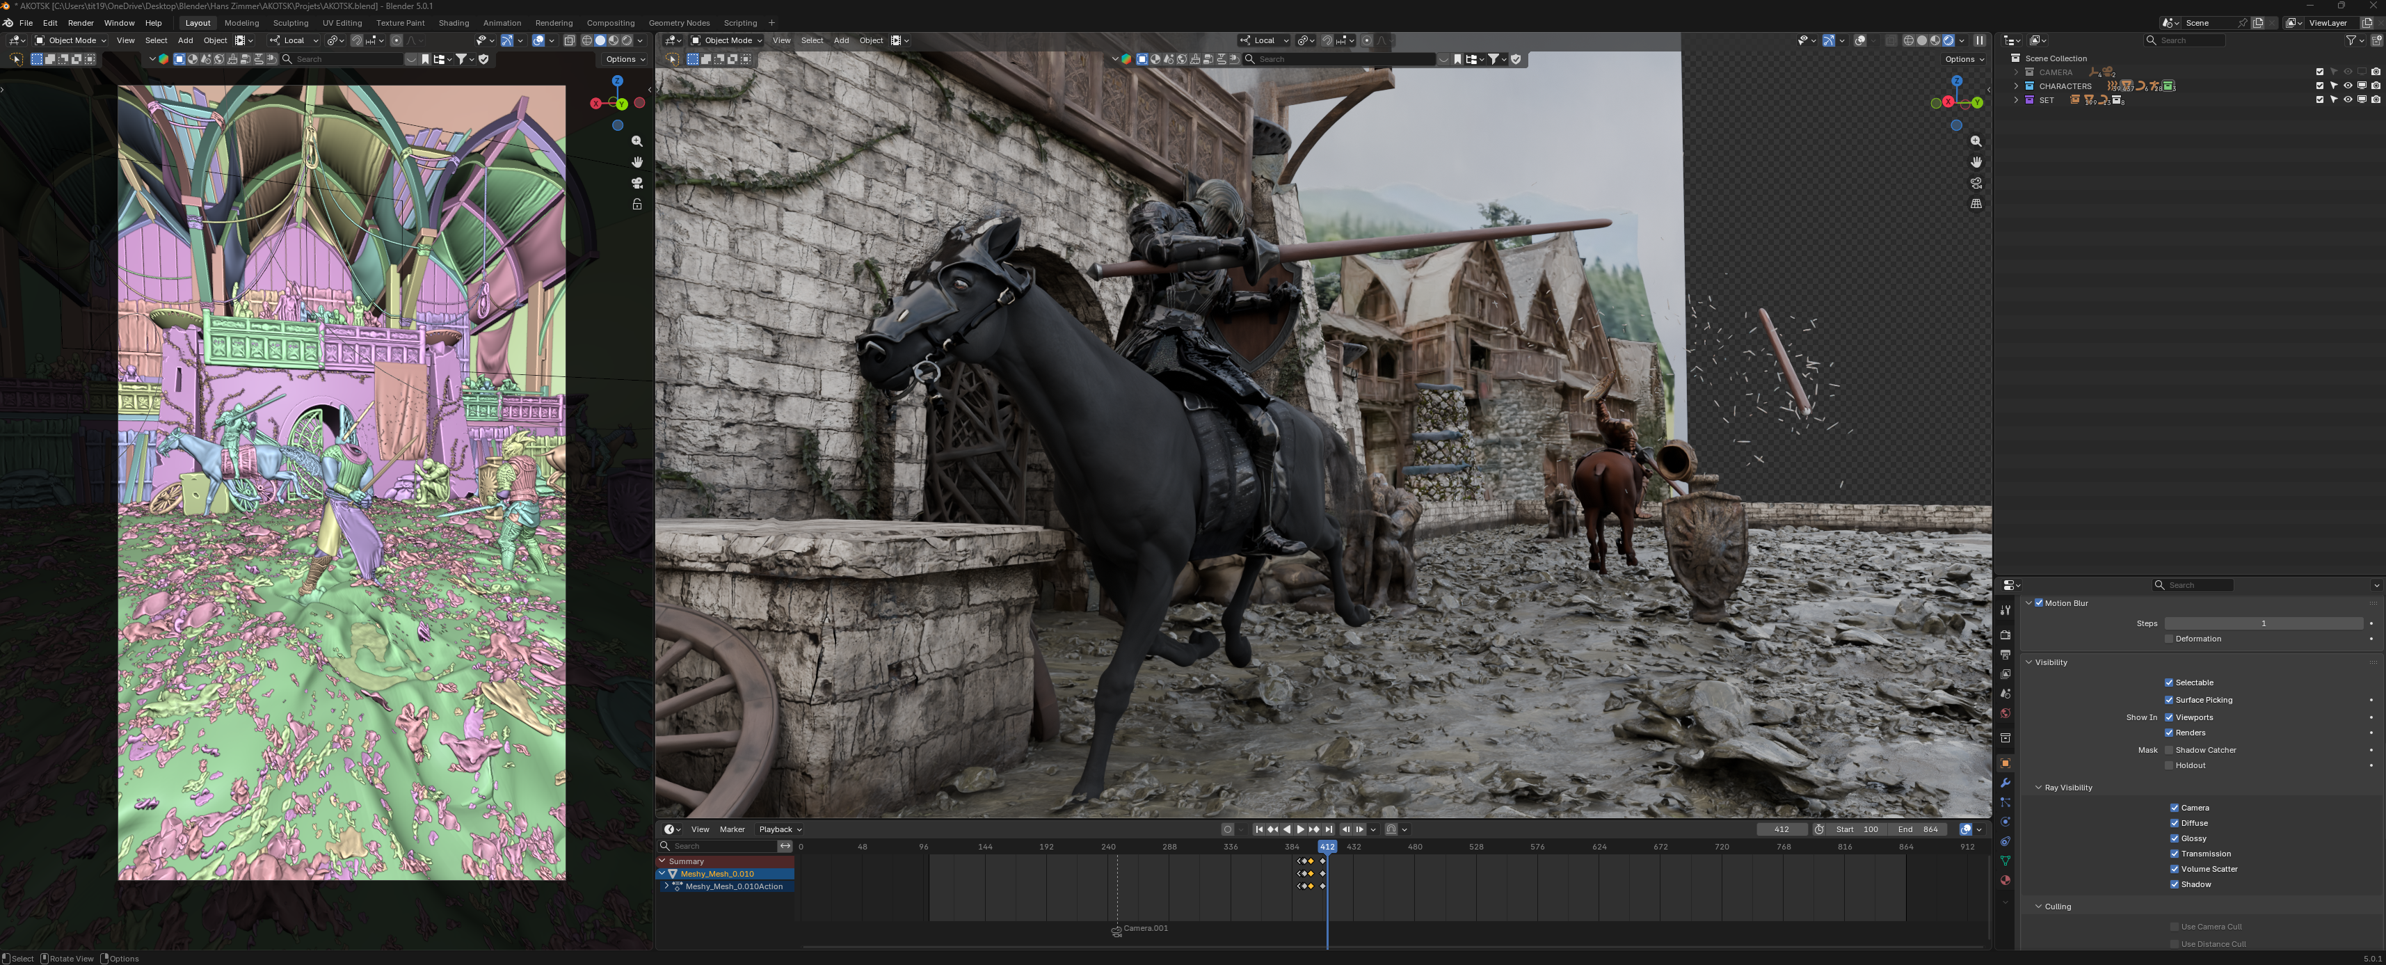The width and height of the screenshot is (2386, 965).
Task: Expand the CHARACTERS collection in the outliner
Action: point(2017,85)
